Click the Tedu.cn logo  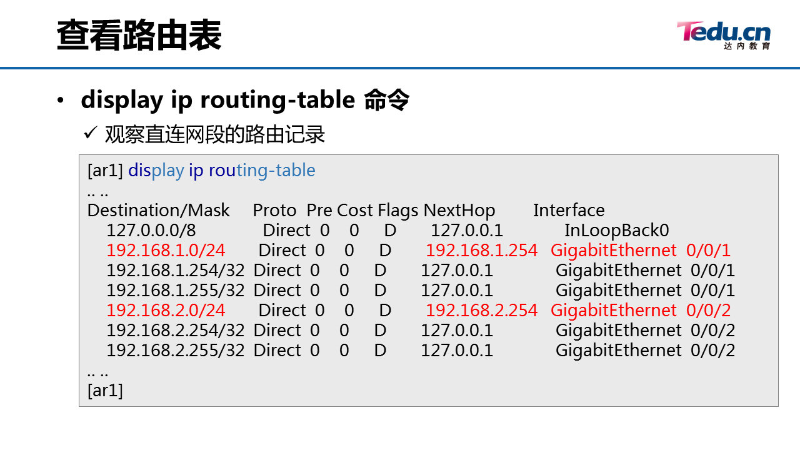pos(724,35)
